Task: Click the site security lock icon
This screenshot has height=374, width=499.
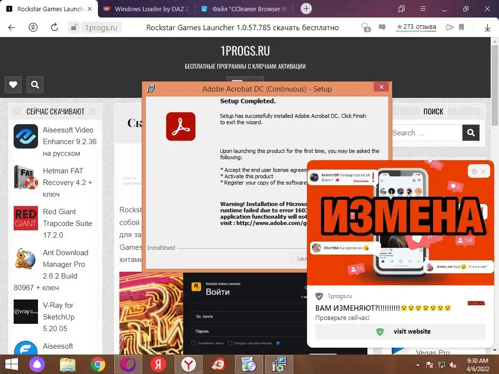Action: (x=74, y=28)
